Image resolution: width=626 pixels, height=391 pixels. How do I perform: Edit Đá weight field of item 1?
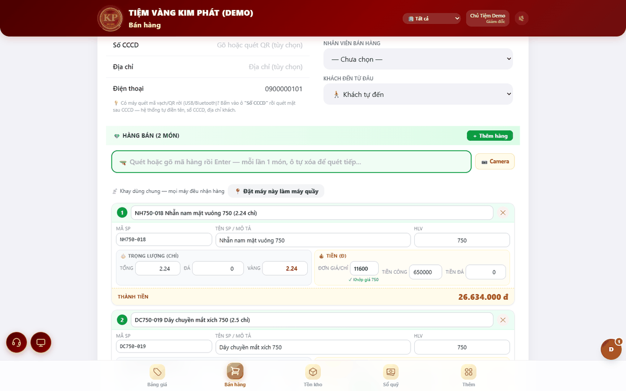pyautogui.click(x=218, y=268)
